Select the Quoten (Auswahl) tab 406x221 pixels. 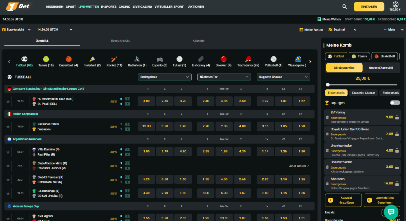coord(381,68)
